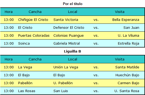Click on U. Santa Rosa cell
Viewport: 145px width, 95px height.
point(127,91)
